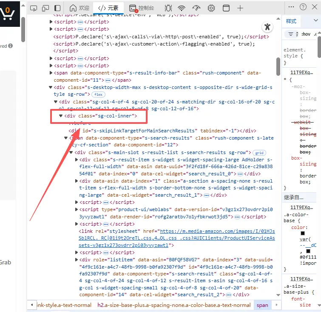Image resolution: width=321 pixels, height=312 pixels.
Task: Click the ellipsis in the search_result_1 row
Action: 207,195
